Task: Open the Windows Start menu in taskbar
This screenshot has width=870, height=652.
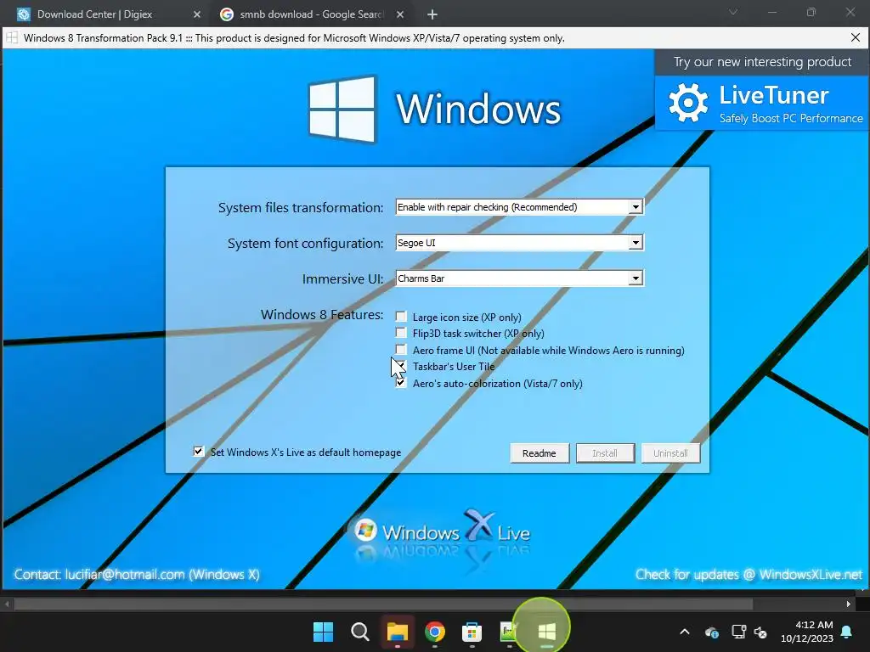Action: 323,631
